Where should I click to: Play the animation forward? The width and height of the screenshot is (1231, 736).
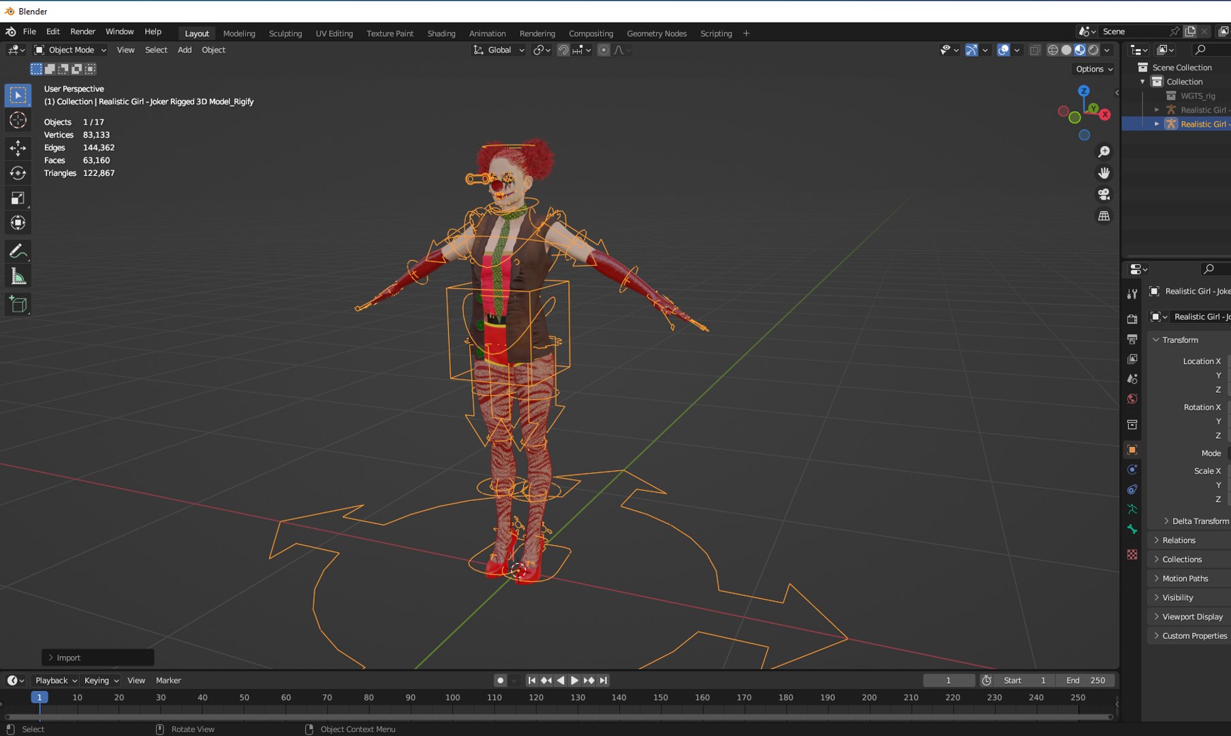(574, 680)
